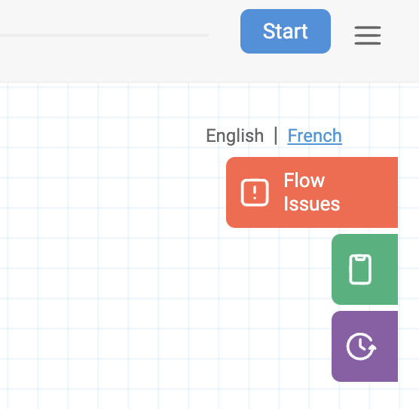The width and height of the screenshot is (419, 409).
Task: Click the purple clock history icon
Action: 361,346
